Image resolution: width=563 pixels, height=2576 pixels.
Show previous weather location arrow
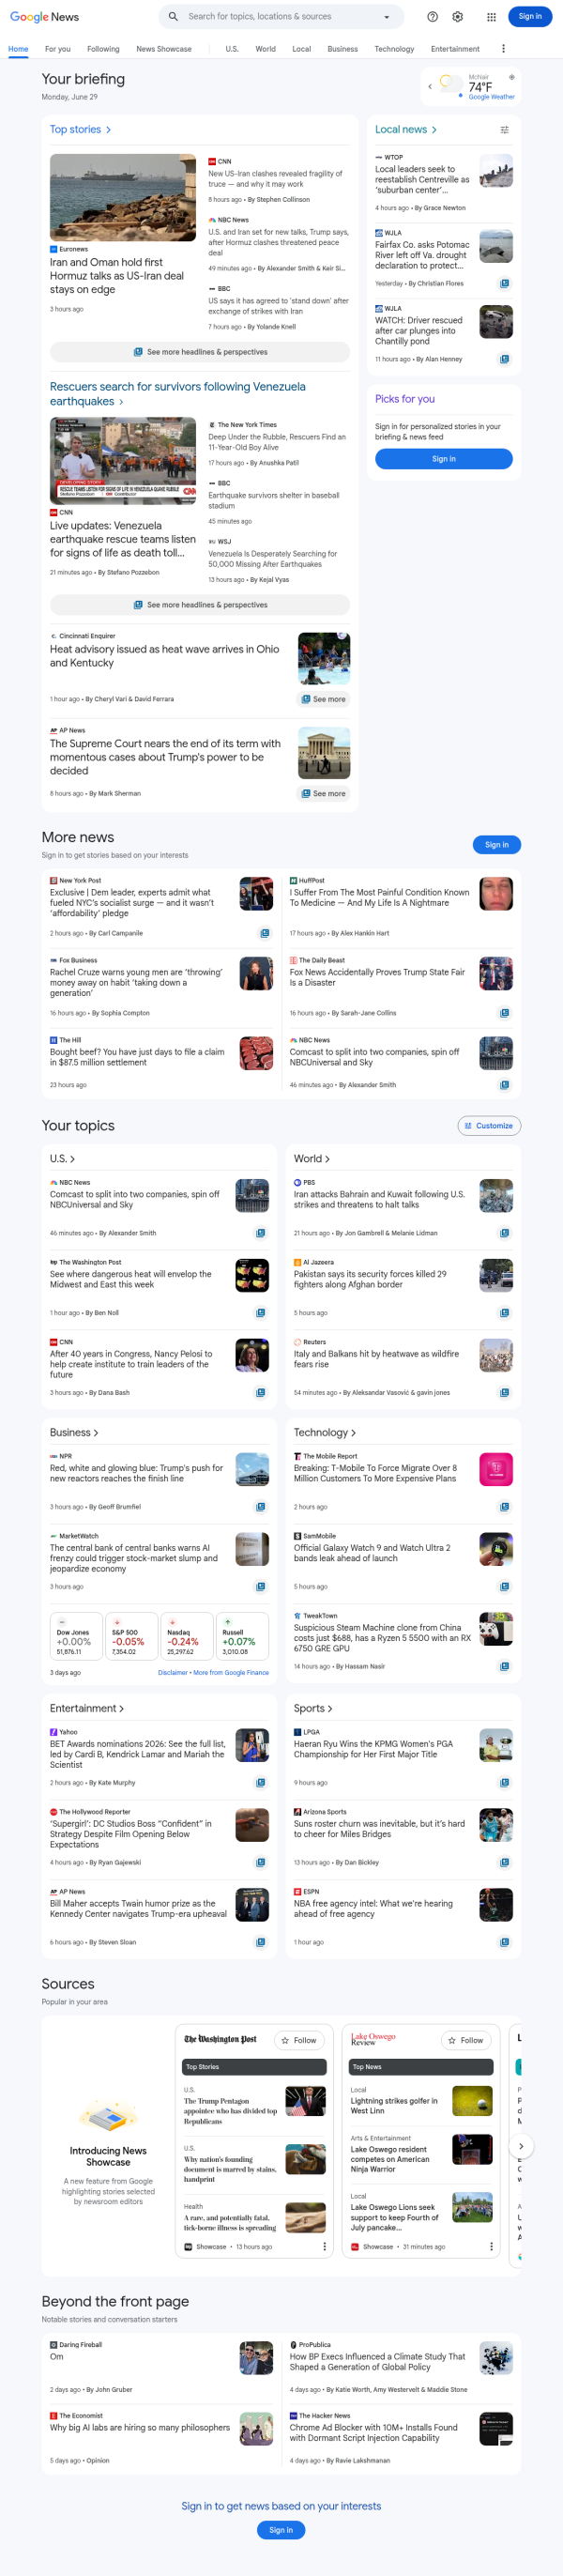[430, 87]
